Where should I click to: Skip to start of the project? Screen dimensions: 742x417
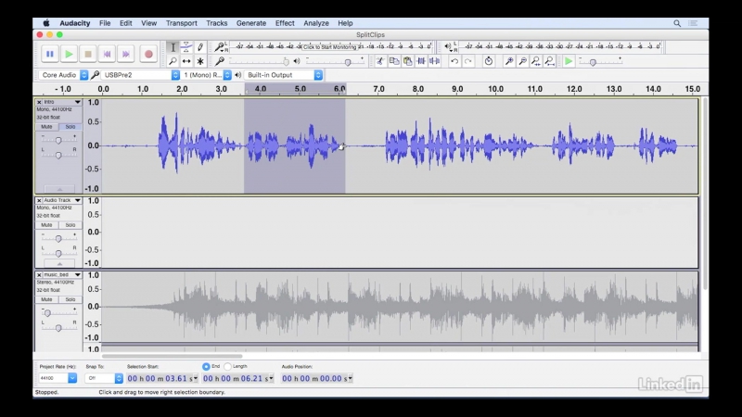point(107,54)
